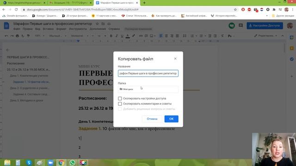Image resolution: width=296 pixels, height=166 pixels.
Task: Star the document with the star icon
Action: tap(97, 24)
